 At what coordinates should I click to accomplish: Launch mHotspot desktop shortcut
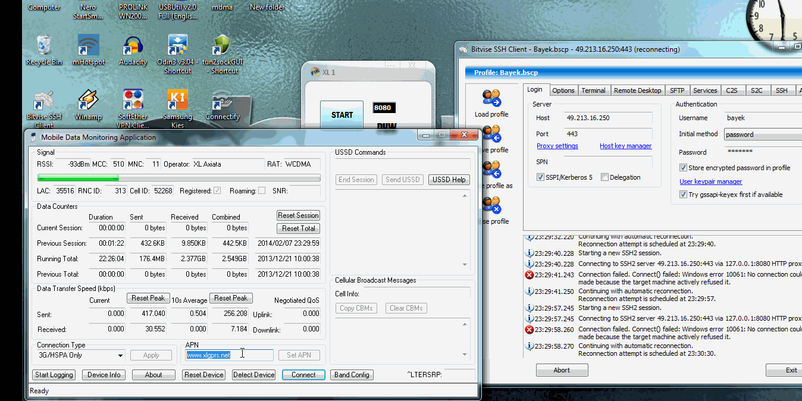(x=89, y=50)
